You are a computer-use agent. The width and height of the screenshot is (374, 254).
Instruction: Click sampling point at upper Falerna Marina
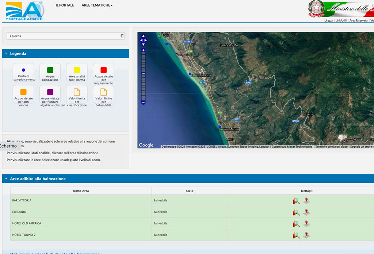[x=190, y=74]
